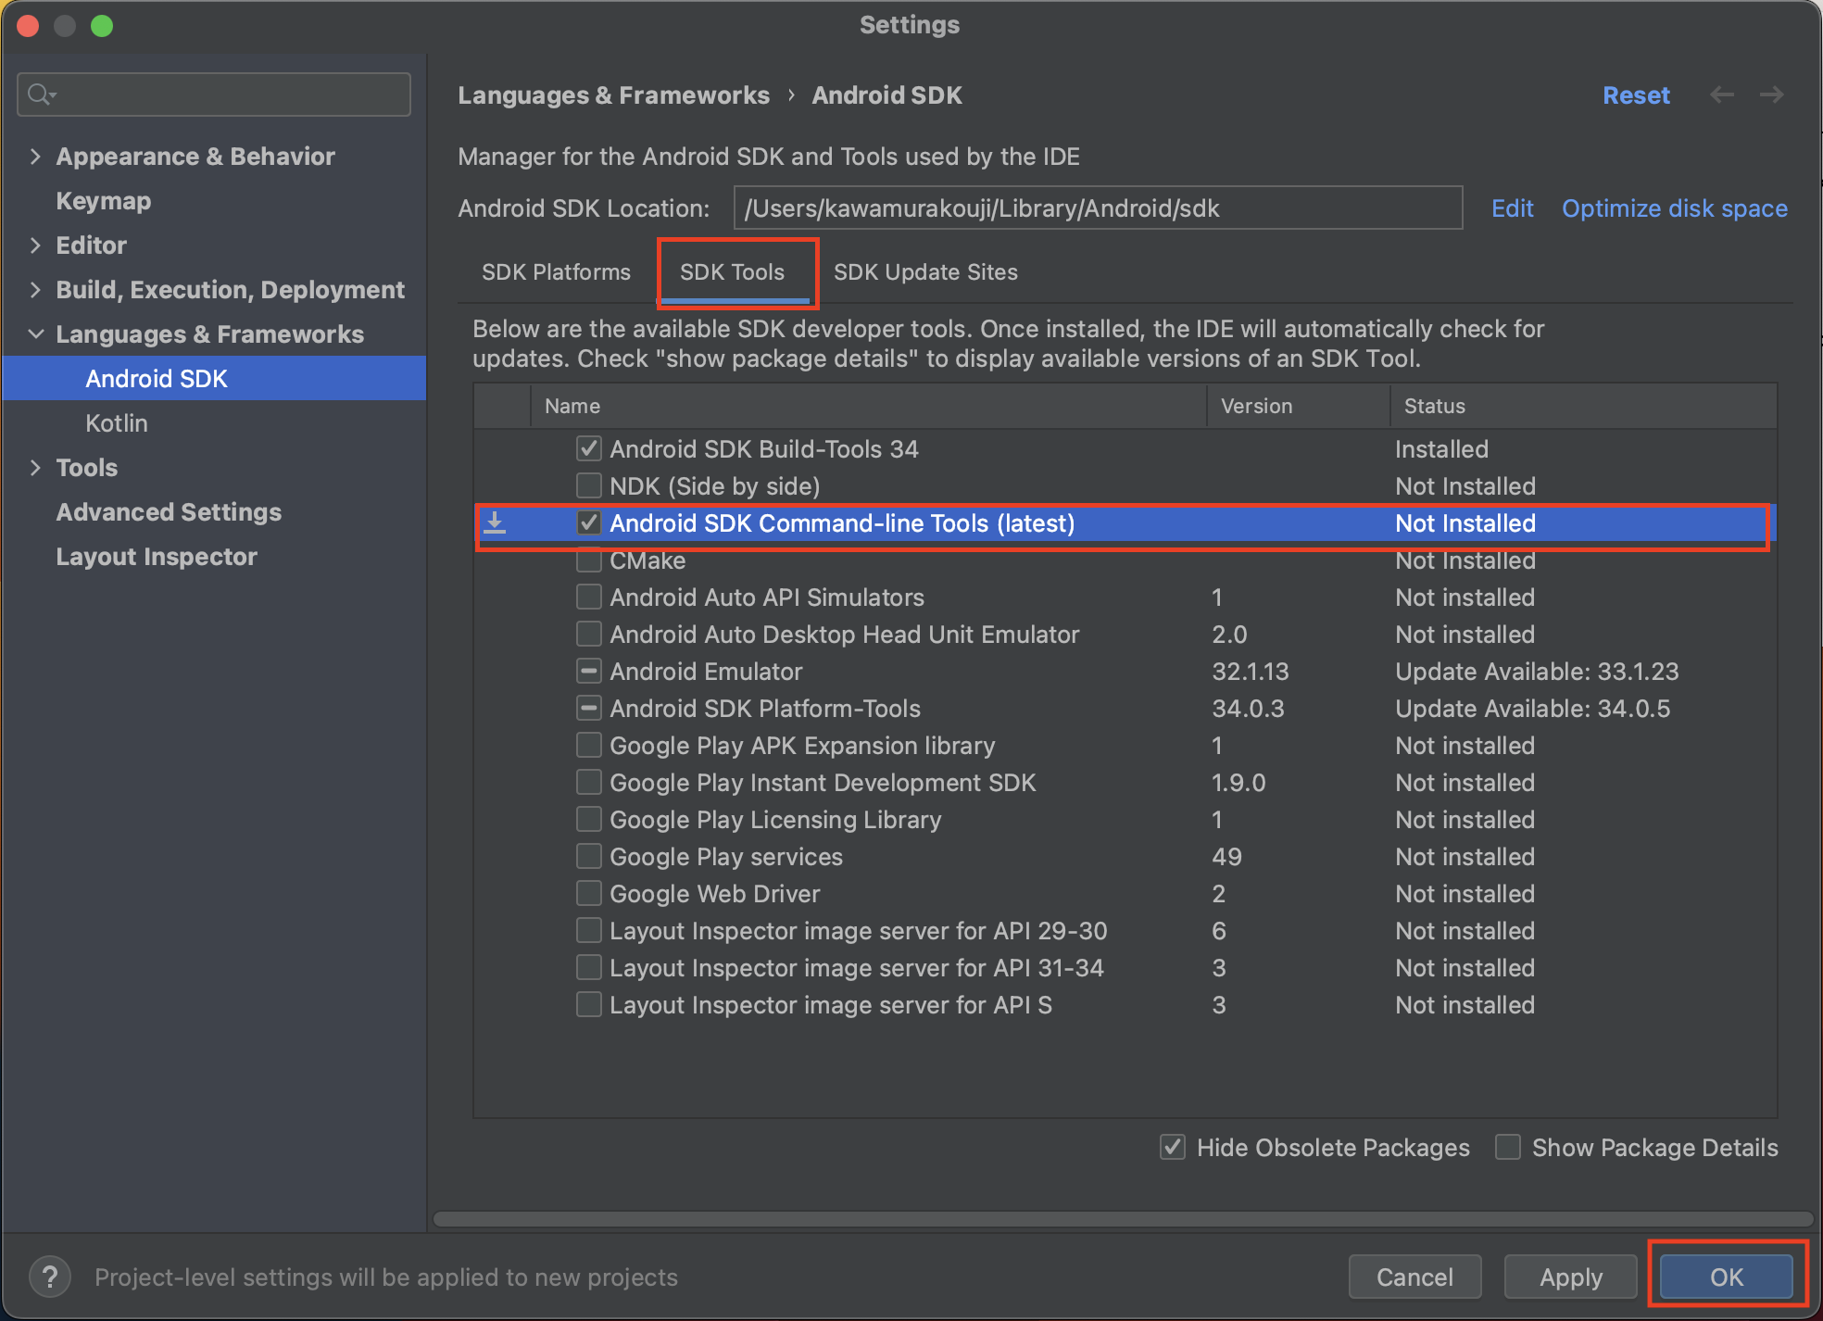Switch to SDK Platforms tab
This screenshot has width=1823, height=1321.
click(x=556, y=272)
